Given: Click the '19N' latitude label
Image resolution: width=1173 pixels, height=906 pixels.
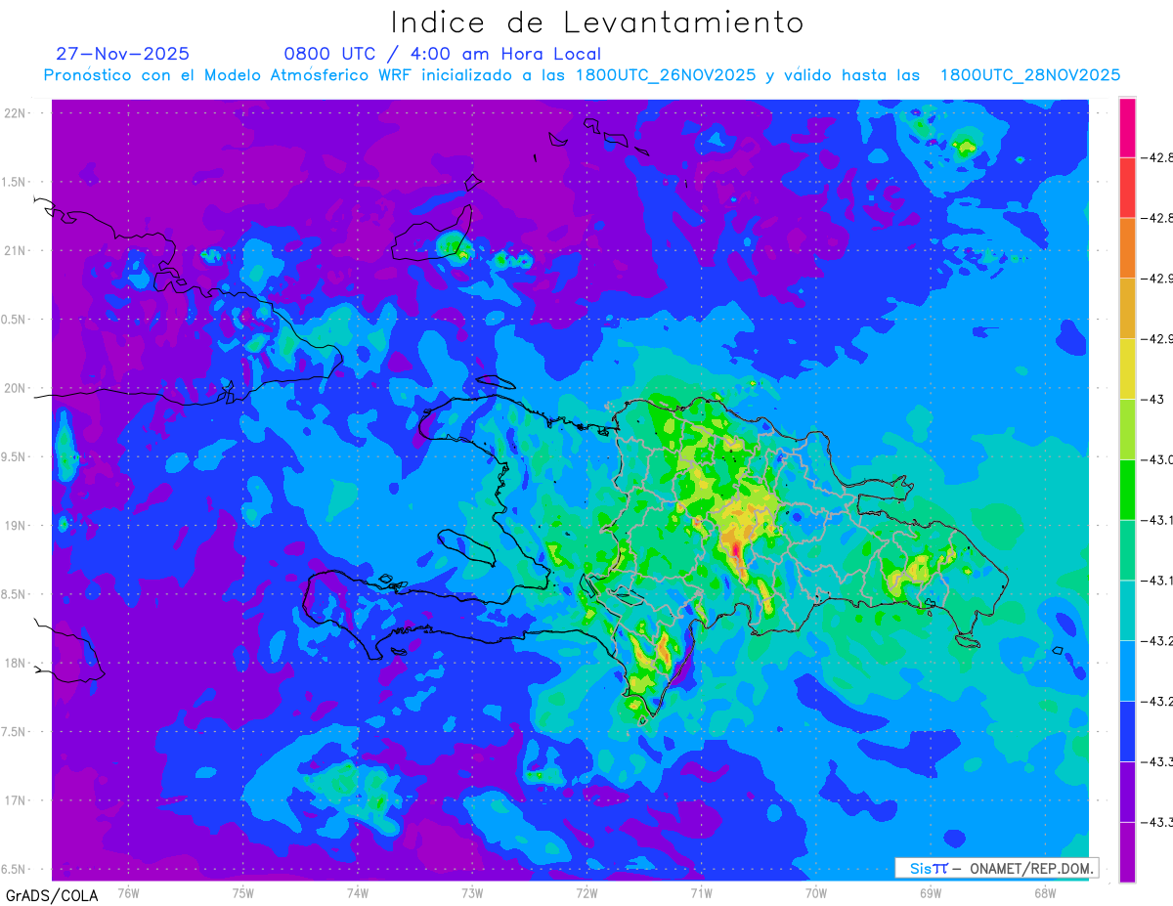Looking at the screenshot, I should (16, 525).
